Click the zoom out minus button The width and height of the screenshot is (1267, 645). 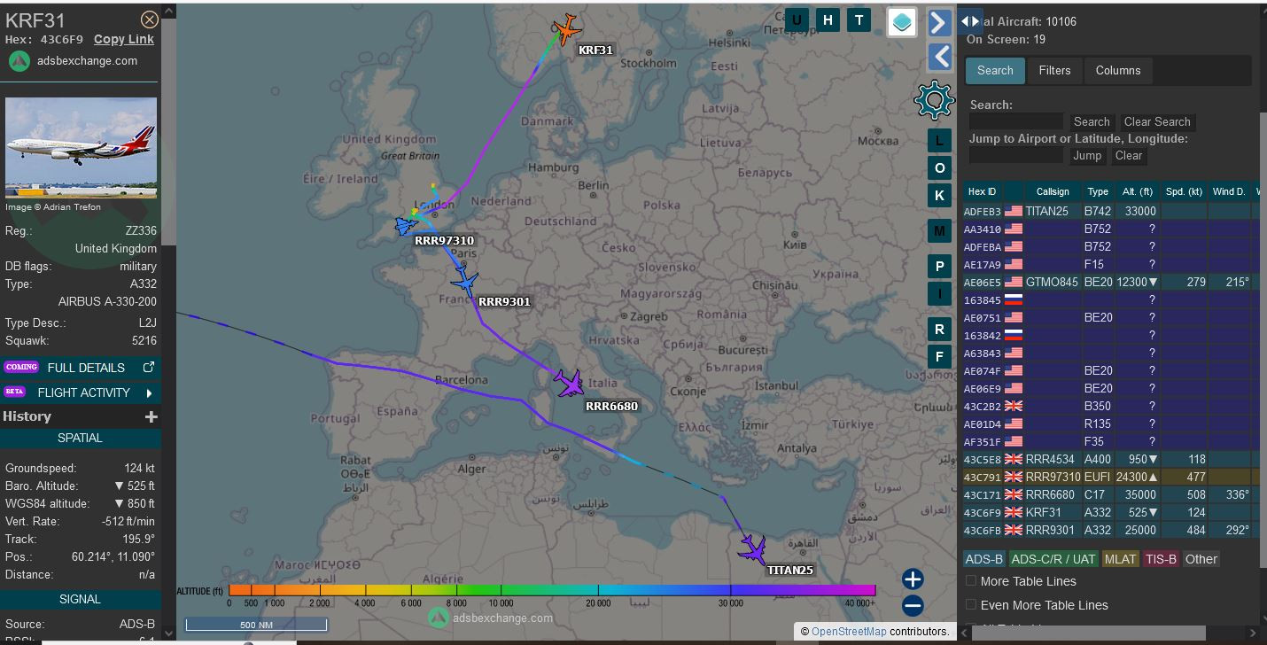coord(913,606)
